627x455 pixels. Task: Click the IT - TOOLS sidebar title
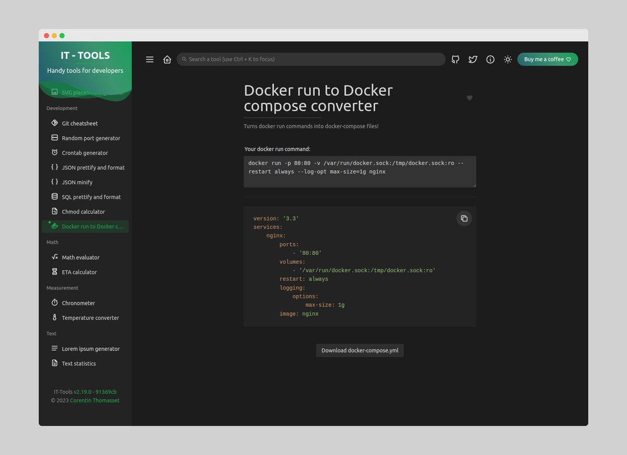point(85,55)
